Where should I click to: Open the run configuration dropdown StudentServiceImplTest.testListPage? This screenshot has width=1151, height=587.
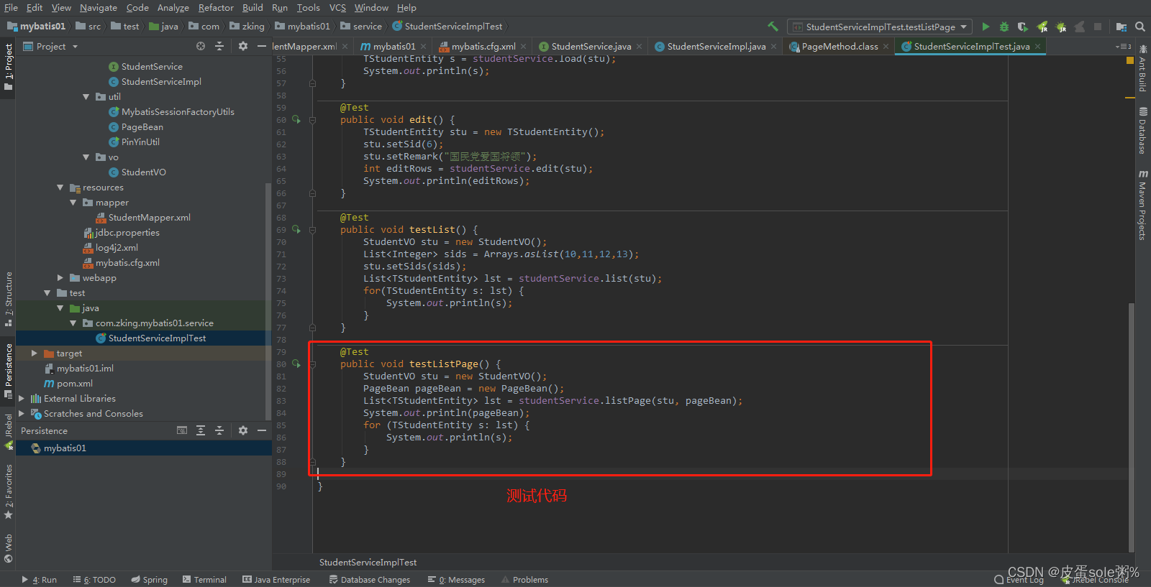click(880, 27)
